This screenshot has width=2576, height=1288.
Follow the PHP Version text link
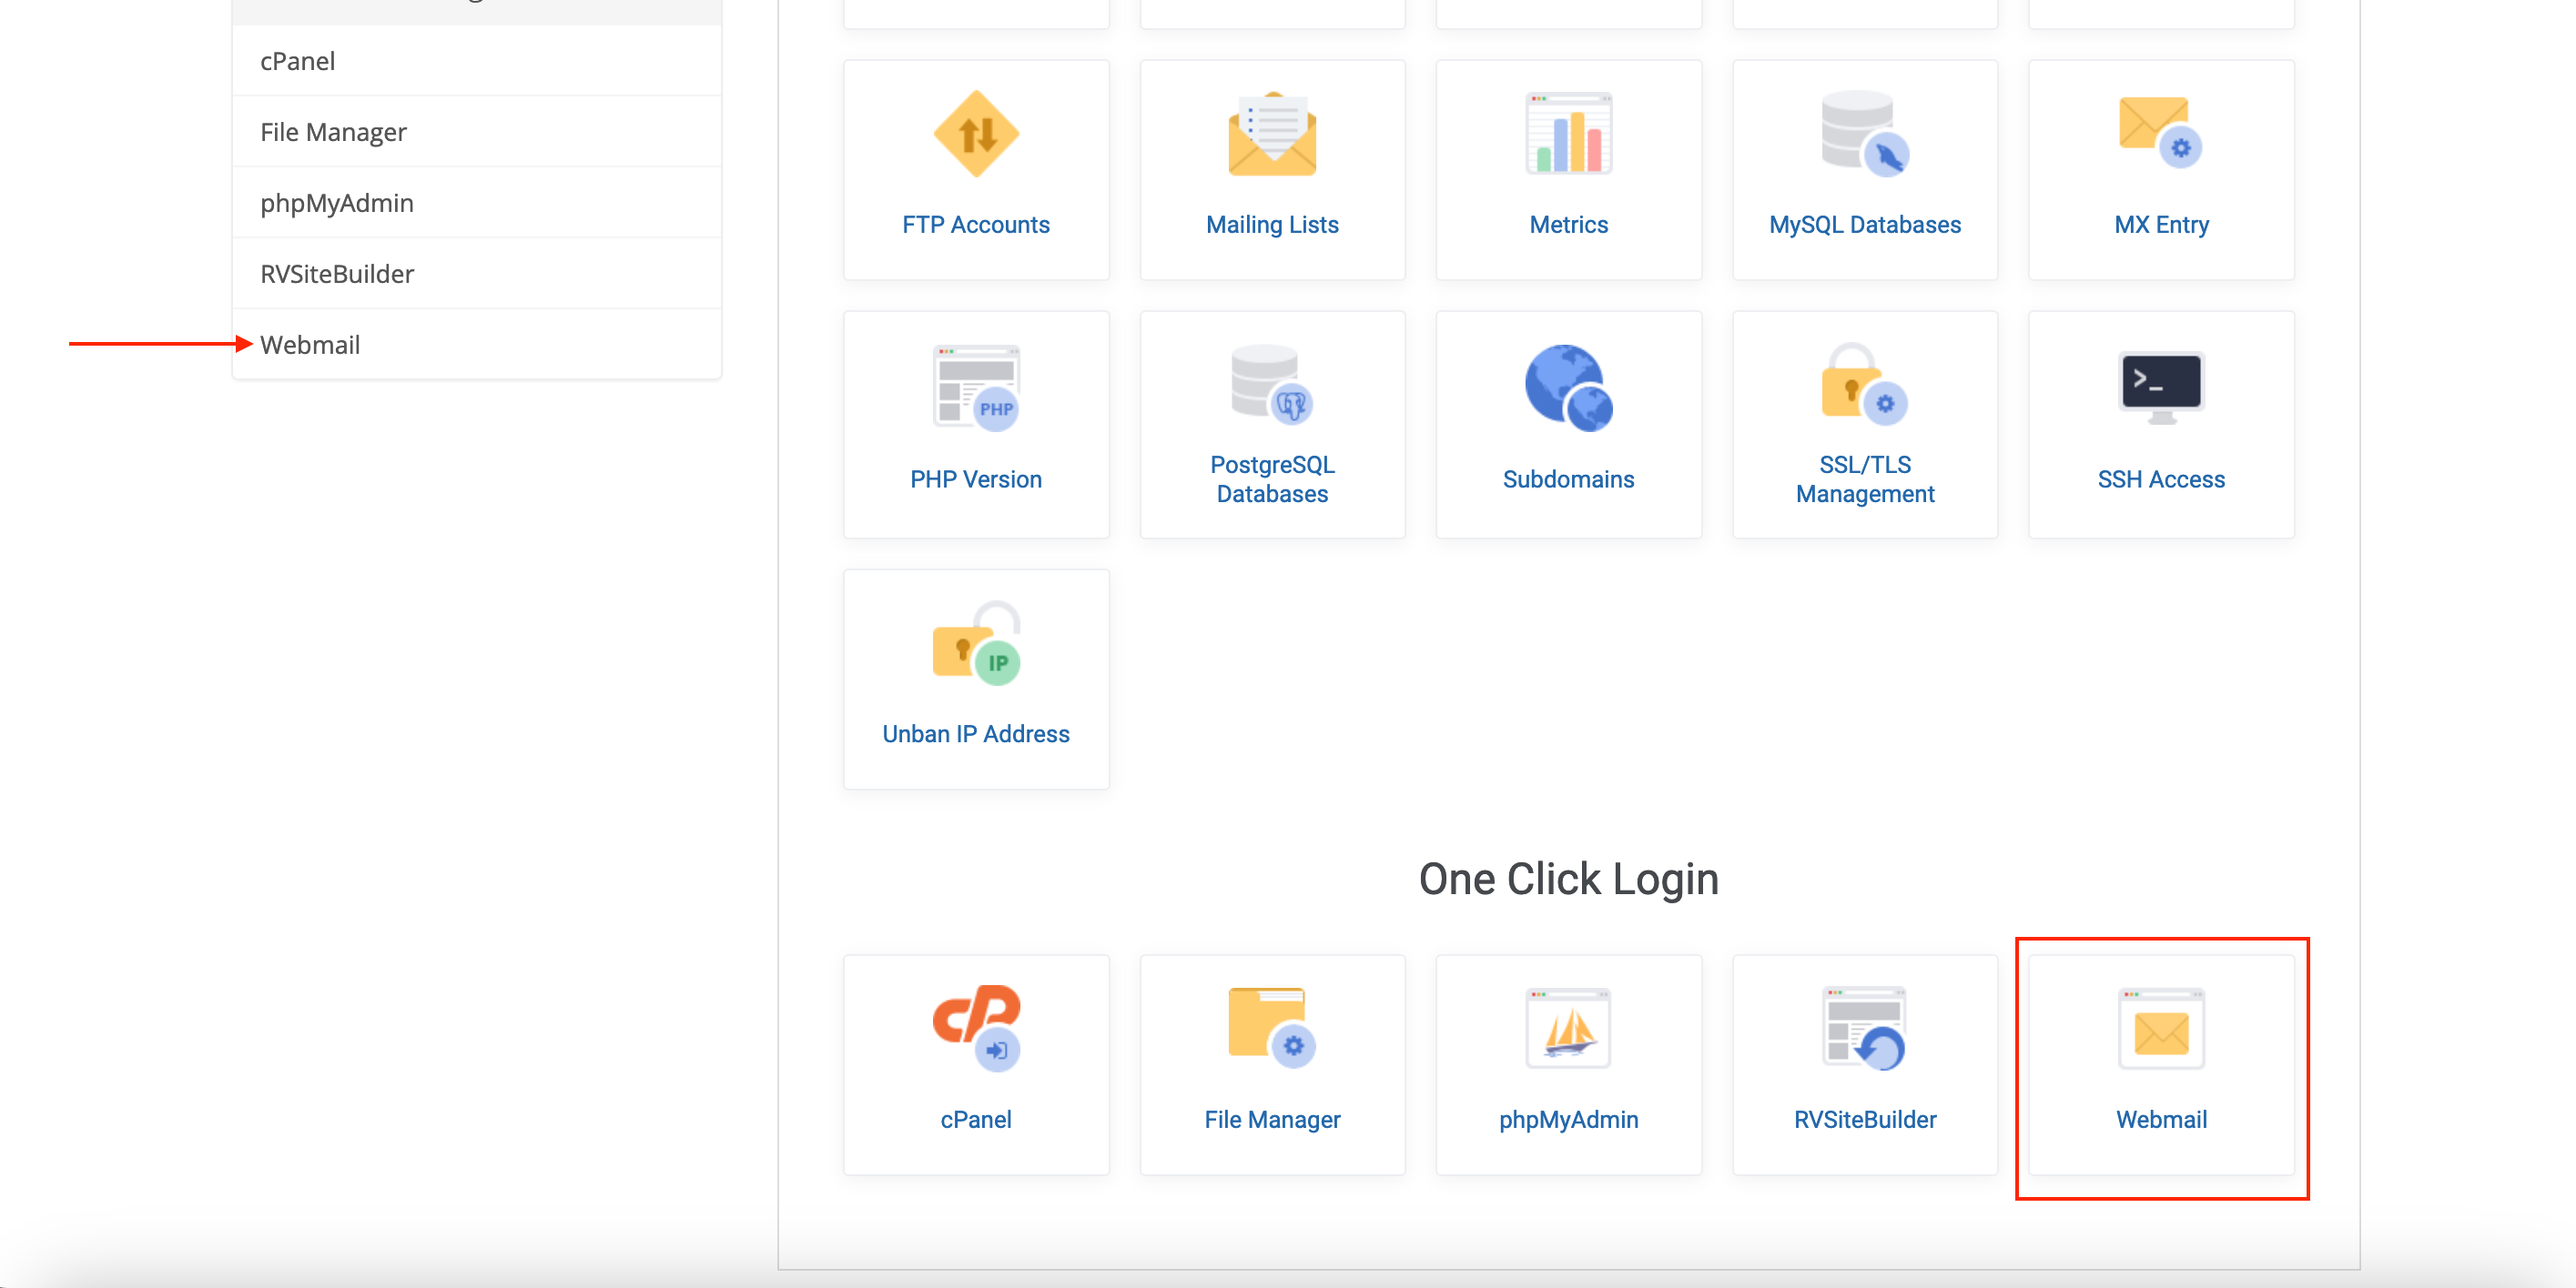[976, 479]
